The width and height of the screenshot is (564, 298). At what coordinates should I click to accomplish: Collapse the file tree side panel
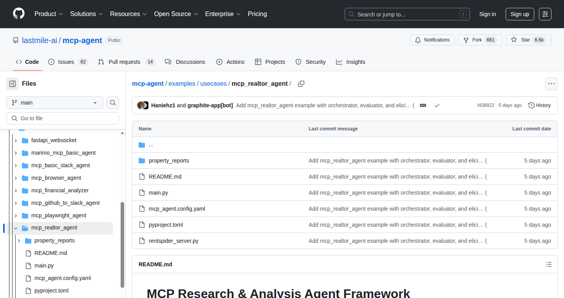tap(13, 84)
